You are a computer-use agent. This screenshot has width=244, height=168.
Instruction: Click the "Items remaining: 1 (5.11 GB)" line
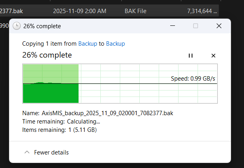[60, 129]
